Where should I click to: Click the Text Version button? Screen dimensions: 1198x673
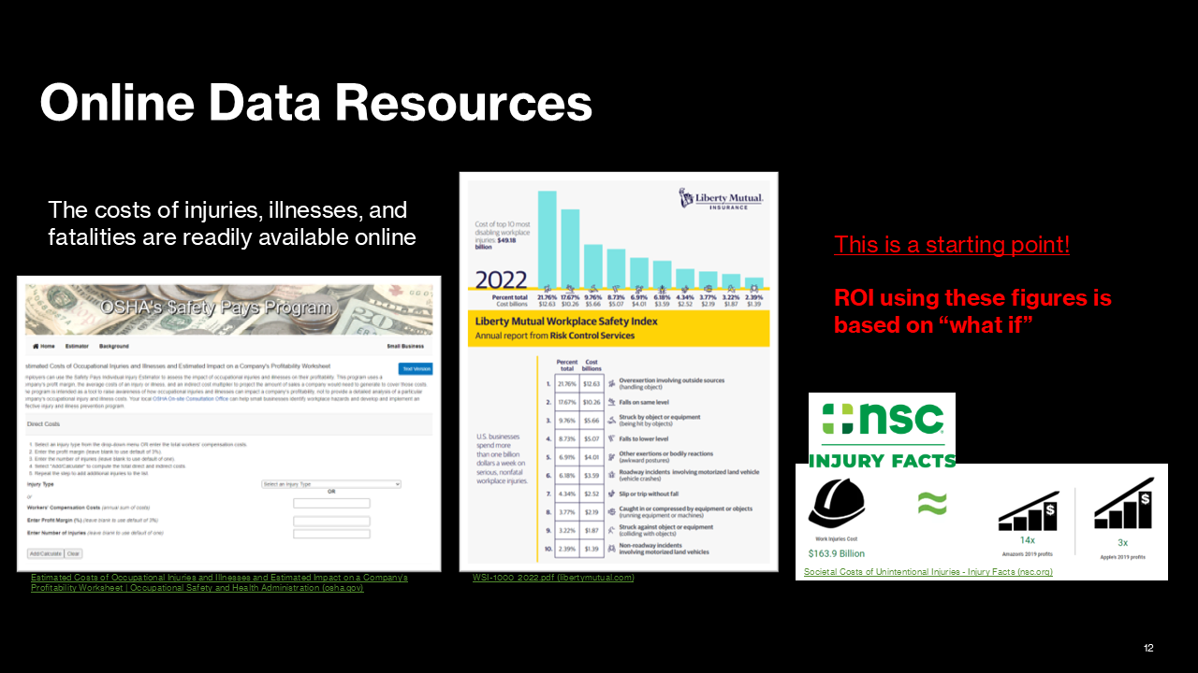coord(416,369)
